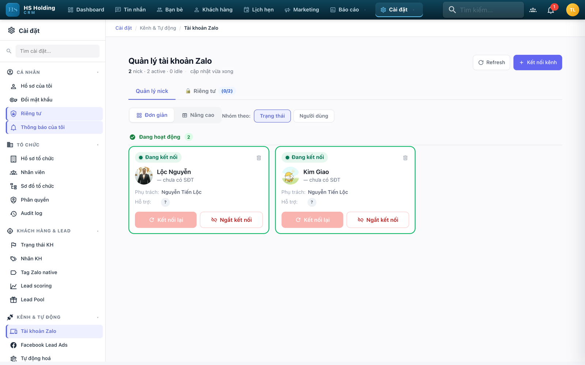Image resolution: width=585 pixels, height=365 pixels.
Task: Click the Hồ sơ tổ chức building icon
Action: (14, 159)
